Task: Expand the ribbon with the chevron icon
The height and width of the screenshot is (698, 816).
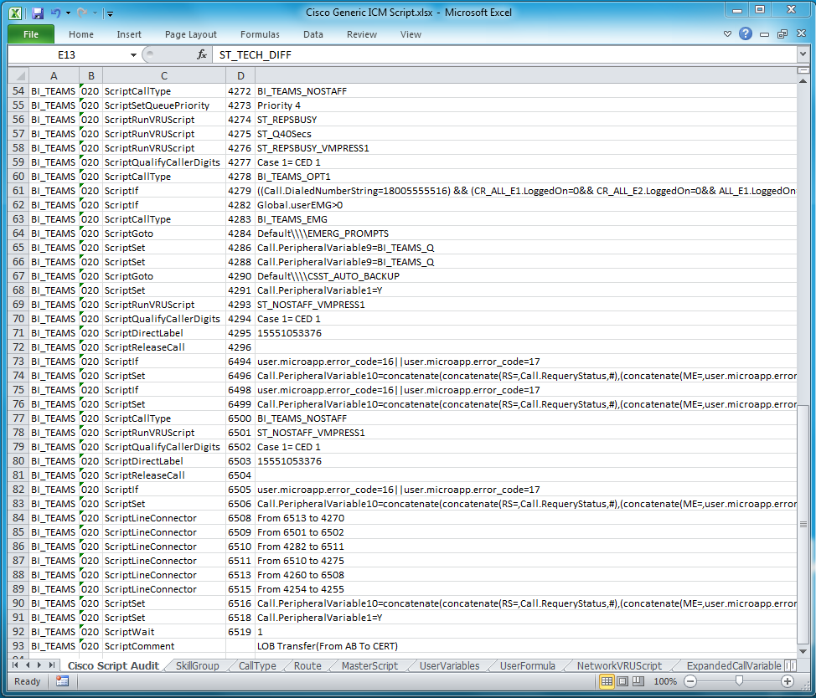Action: point(727,34)
